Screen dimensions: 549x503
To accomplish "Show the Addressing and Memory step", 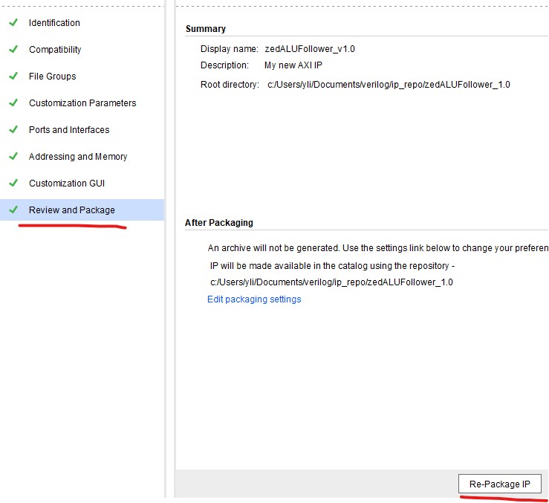I will [x=78, y=157].
